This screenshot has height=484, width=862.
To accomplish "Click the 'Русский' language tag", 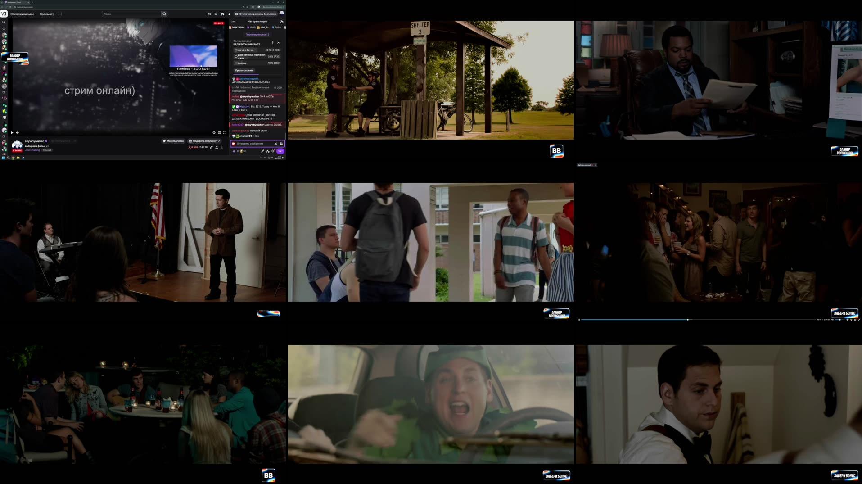I will tap(47, 150).
